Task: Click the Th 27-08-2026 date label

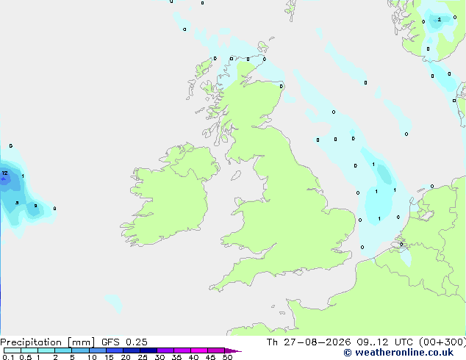Action: pos(309,342)
